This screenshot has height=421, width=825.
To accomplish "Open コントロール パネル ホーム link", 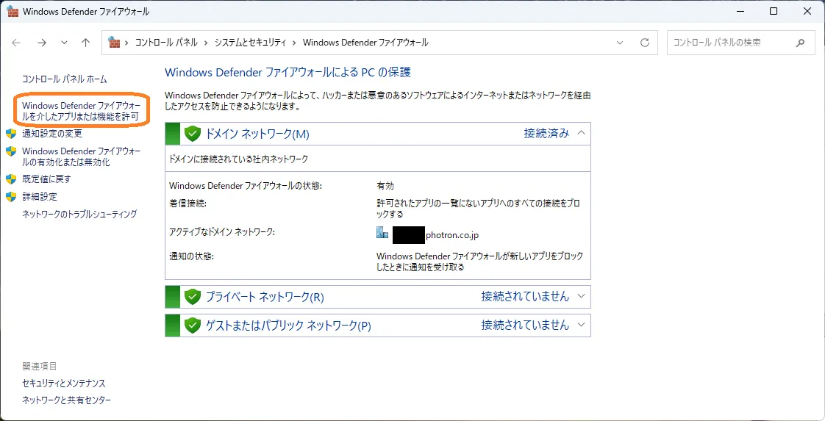I will click(64, 79).
